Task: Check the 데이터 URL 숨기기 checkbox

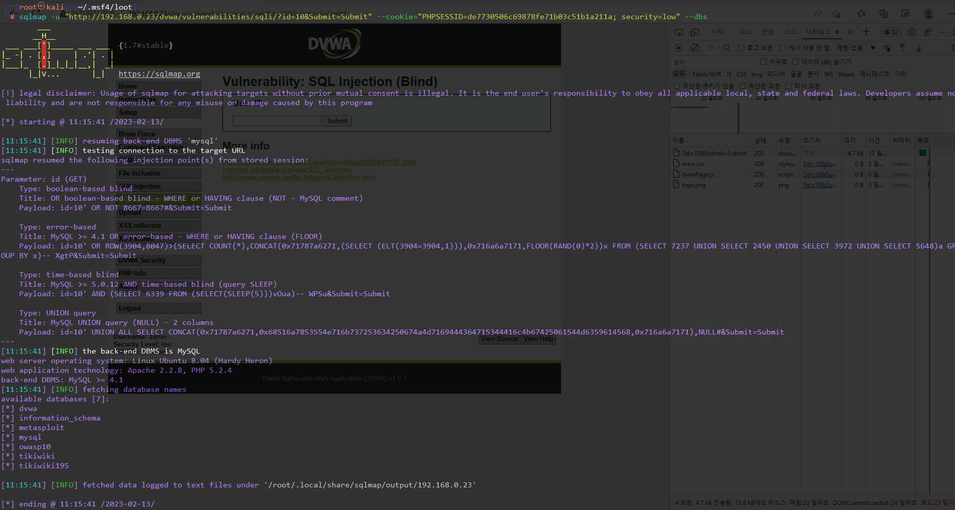Action: point(795,62)
